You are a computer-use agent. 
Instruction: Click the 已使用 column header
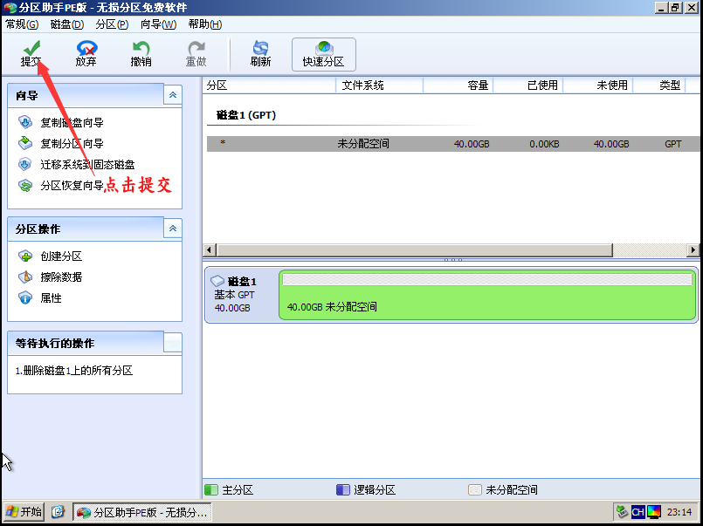(x=528, y=85)
